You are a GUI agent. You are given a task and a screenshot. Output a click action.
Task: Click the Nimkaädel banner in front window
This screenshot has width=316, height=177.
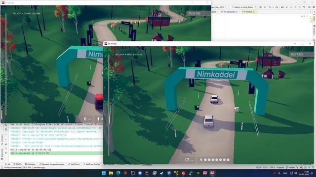coord(216,74)
